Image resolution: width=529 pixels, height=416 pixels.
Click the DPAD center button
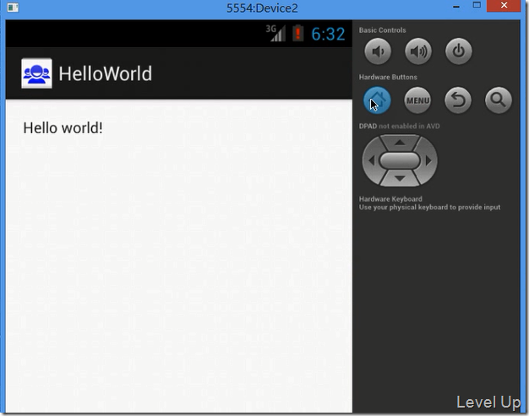click(400, 160)
